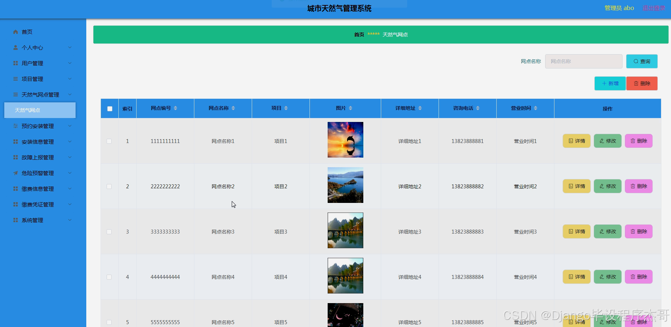Check the box for row 5555555555
The width and height of the screenshot is (671, 327).
point(109,322)
